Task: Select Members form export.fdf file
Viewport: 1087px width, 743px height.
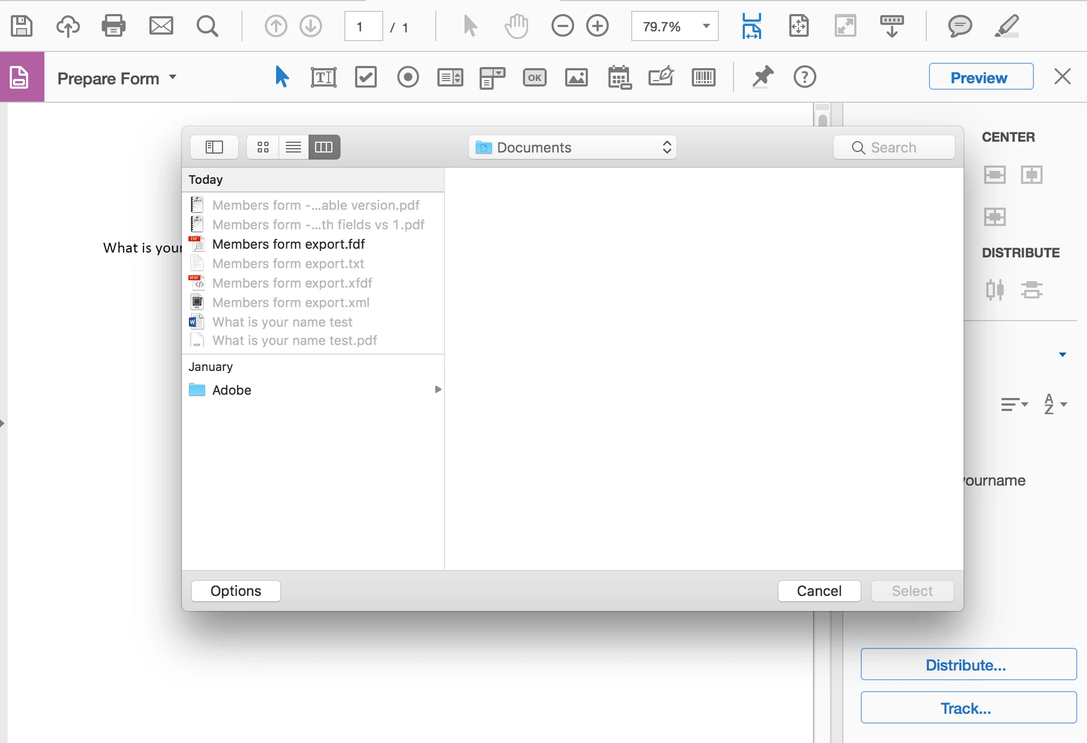Action: pyautogui.click(x=289, y=244)
